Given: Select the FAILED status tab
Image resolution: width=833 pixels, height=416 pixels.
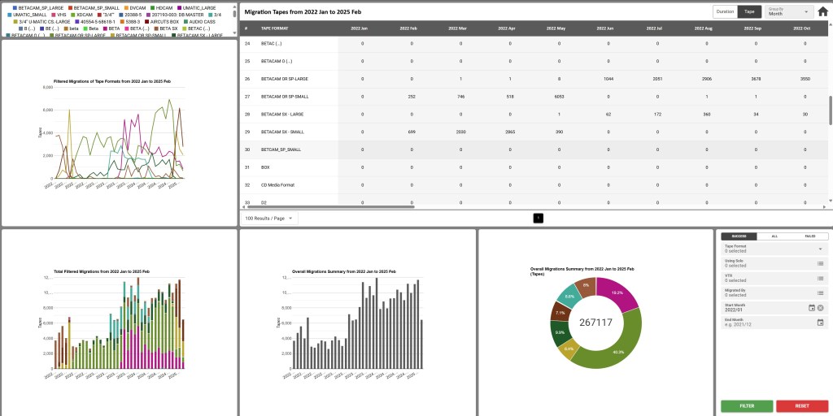Looking at the screenshot, I should point(810,236).
